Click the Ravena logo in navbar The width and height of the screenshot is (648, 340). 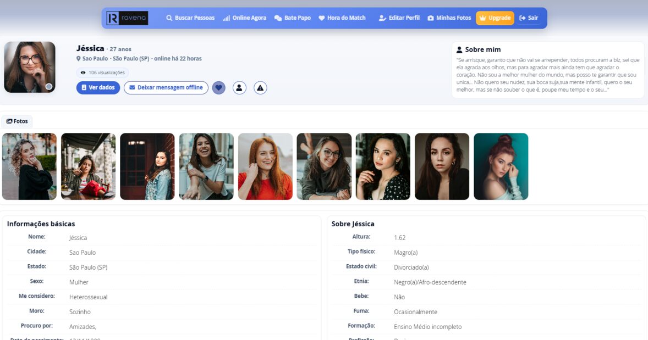[x=127, y=18]
